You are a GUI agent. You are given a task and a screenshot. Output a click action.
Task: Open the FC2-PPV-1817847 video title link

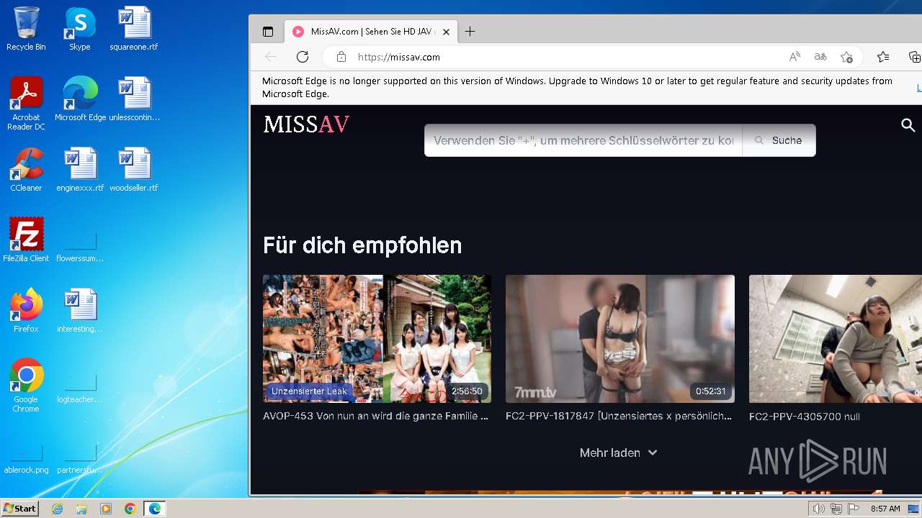tap(619, 416)
